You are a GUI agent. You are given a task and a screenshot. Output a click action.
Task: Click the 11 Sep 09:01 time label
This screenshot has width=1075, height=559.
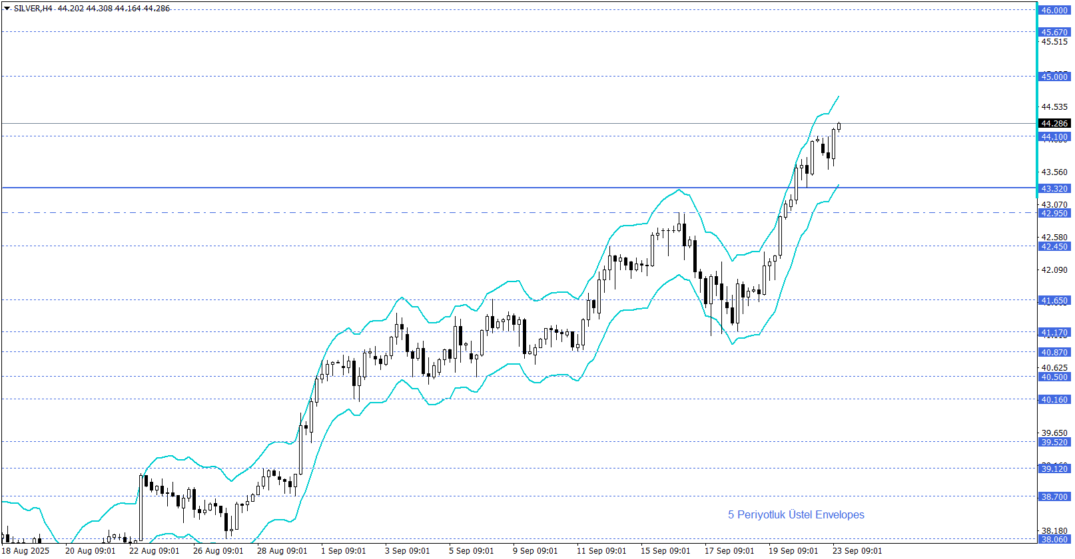pos(601,550)
